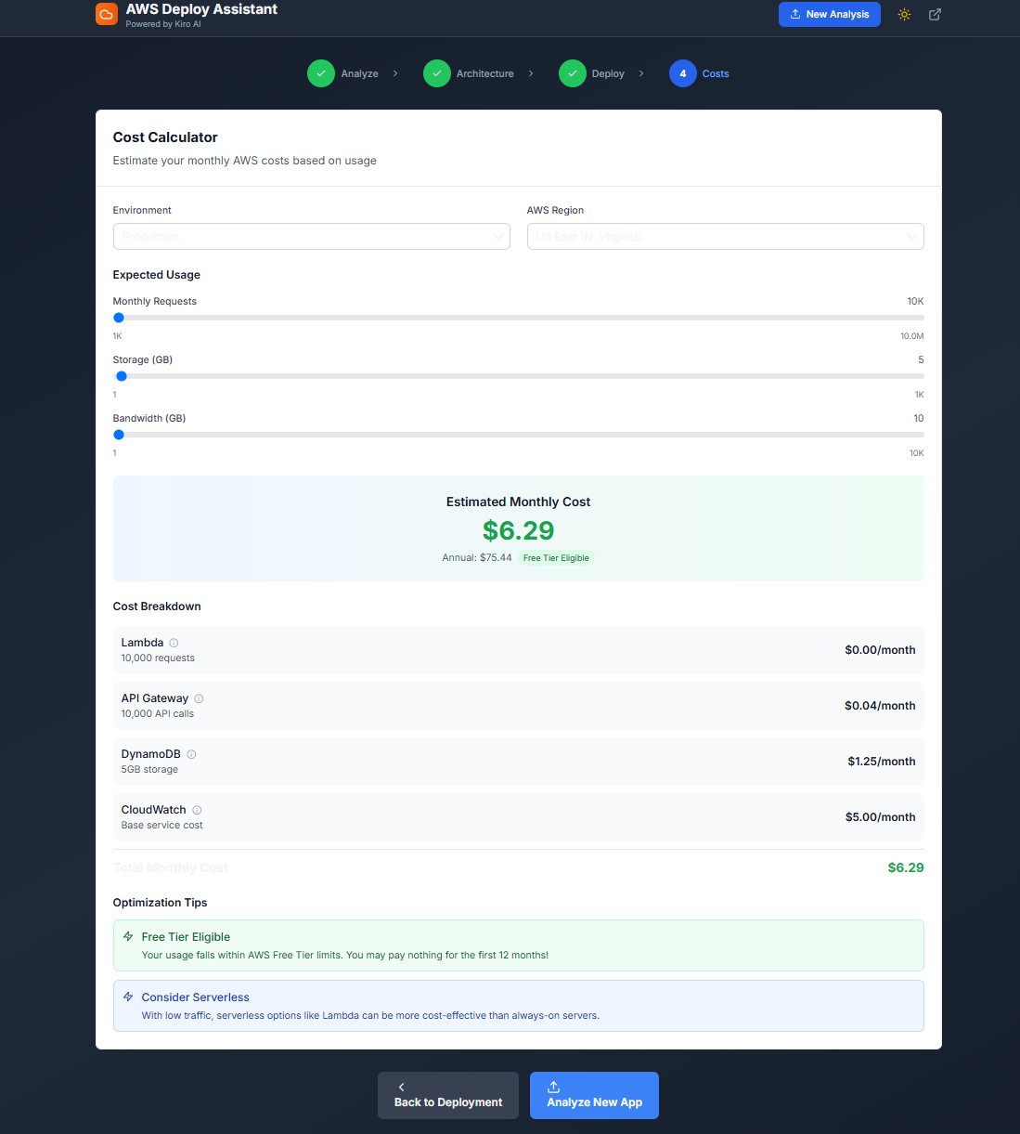Open the Environment dropdown
1020x1134 pixels.
pos(311,236)
